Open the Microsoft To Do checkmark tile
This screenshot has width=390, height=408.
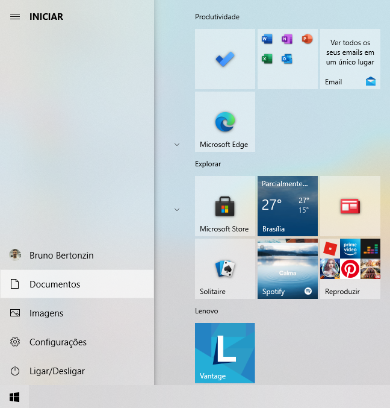[225, 59]
